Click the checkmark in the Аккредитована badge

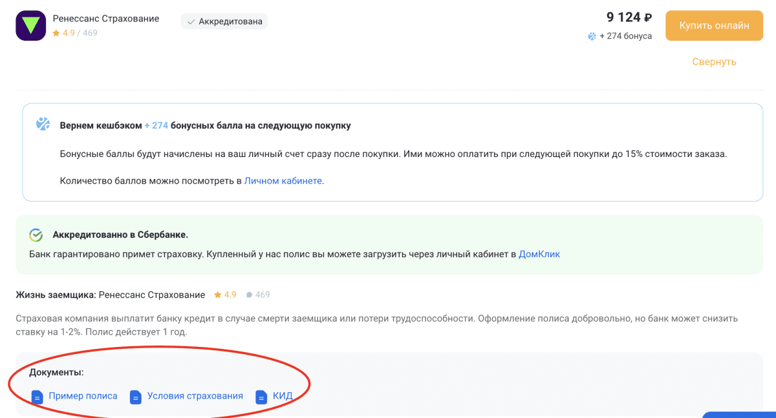(191, 22)
